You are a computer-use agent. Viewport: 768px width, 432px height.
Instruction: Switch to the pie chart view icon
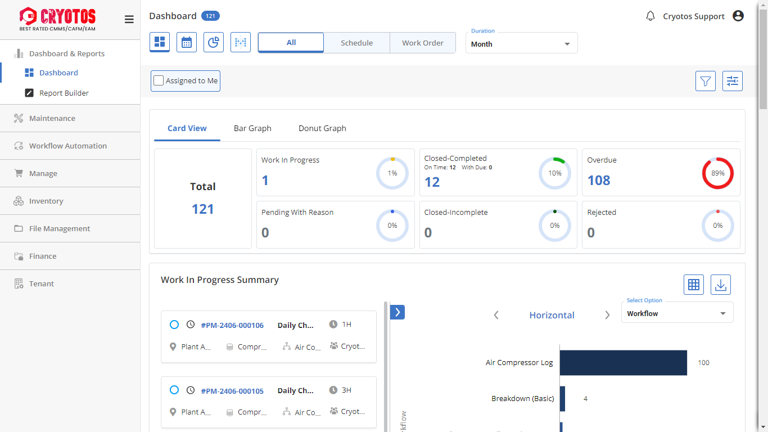pyautogui.click(x=214, y=42)
